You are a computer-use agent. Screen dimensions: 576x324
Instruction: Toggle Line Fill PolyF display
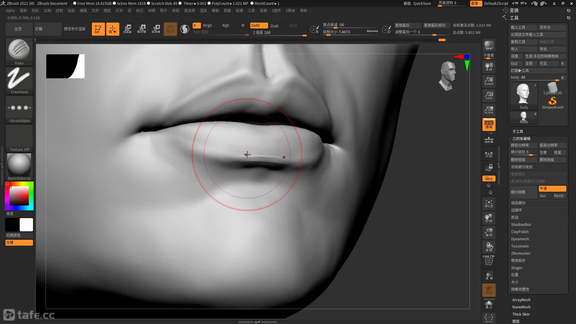(x=489, y=260)
